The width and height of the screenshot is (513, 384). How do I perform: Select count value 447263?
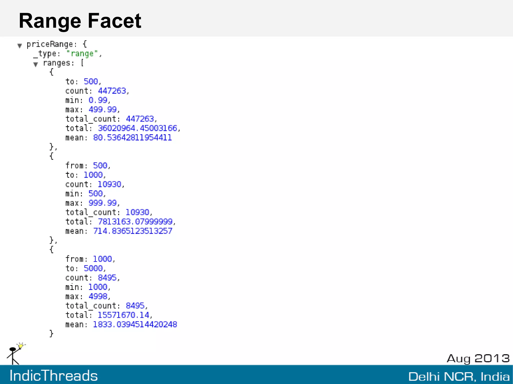click(x=112, y=91)
